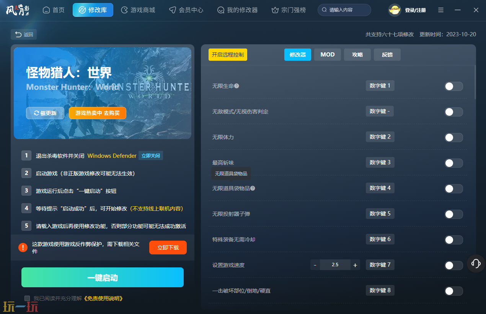Open the 首页 home tab
This screenshot has width=486, height=314.
pyautogui.click(x=54, y=10)
